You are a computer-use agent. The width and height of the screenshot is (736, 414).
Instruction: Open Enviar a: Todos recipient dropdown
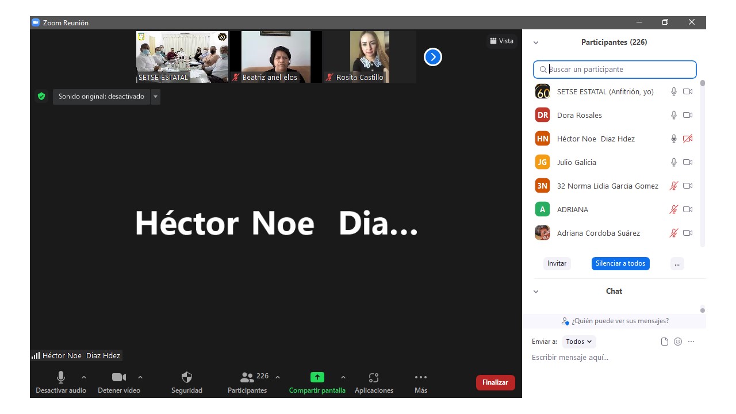579,342
